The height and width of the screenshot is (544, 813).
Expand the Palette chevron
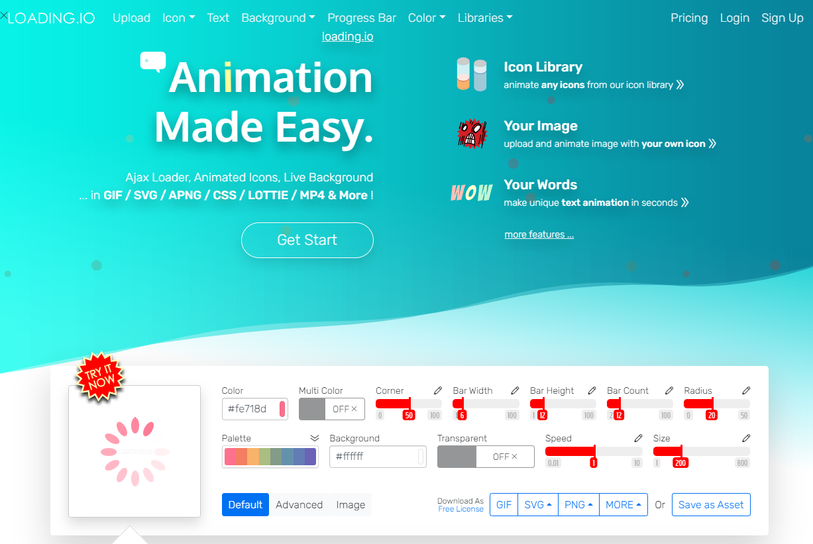tap(315, 438)
